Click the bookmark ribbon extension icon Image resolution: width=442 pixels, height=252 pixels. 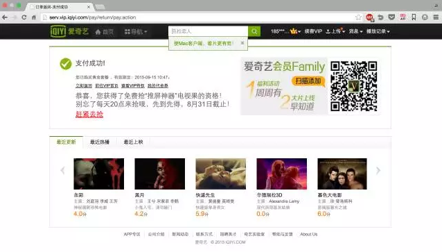tap(414, 17)
